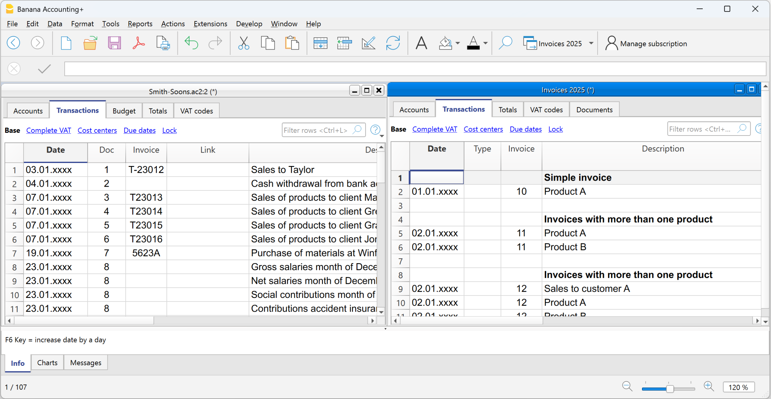The width and height of the screenshot is (771, 399).
Task: Click the Cut scissors icon
Action: [x=243, y=43]
